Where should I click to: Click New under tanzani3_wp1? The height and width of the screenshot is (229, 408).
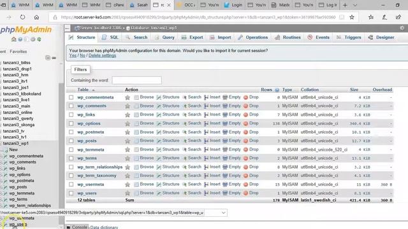click(x=13, y=150)
